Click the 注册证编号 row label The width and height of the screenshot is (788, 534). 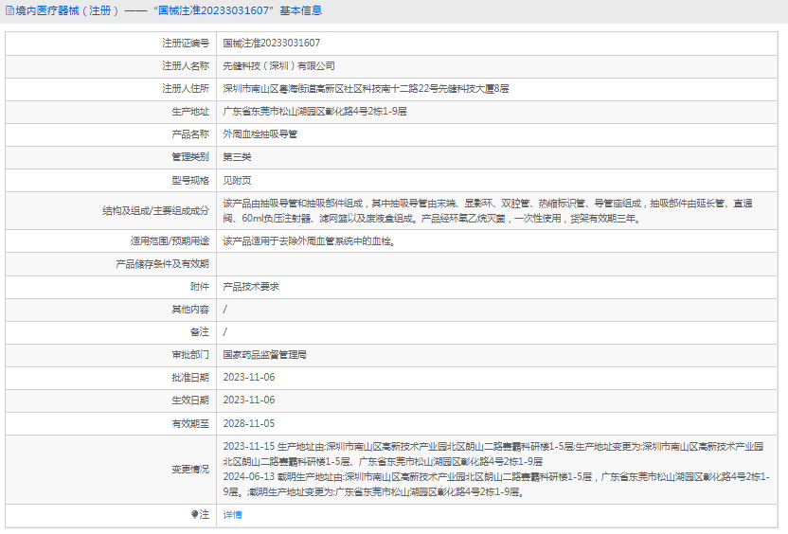(x=186, y=44)
